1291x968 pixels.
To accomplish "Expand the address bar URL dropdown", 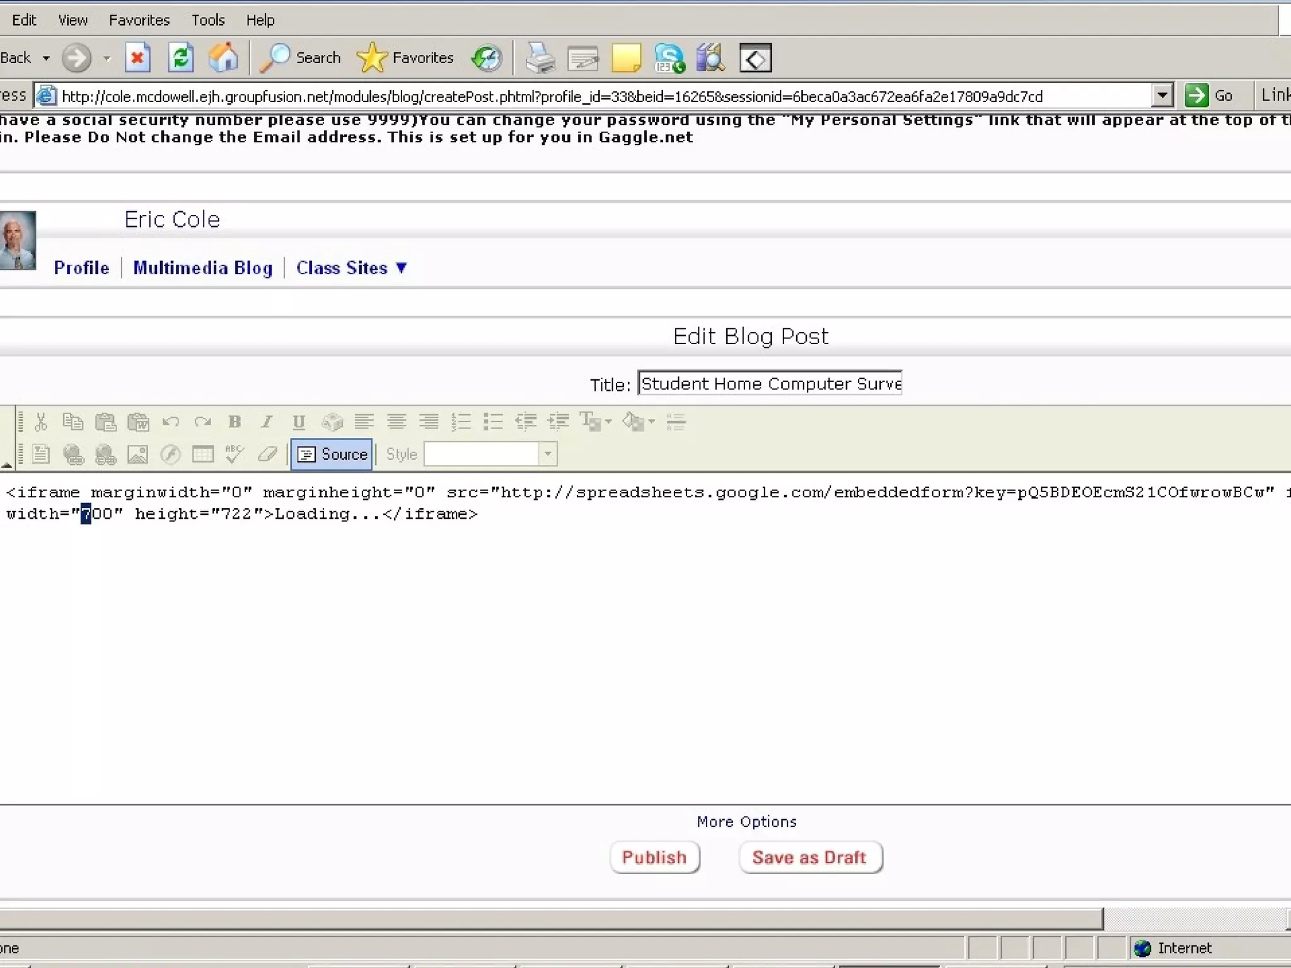I will [1162, 96].
